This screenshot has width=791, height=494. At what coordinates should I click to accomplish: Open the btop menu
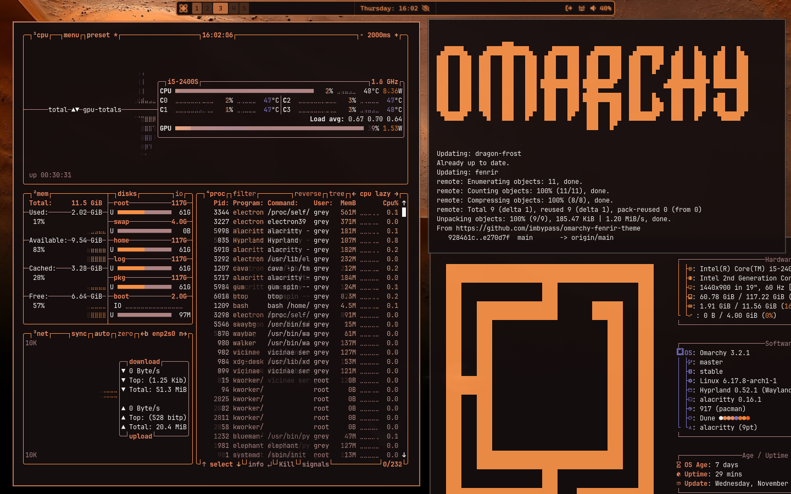pyautogui.click(x=70, y=35)
